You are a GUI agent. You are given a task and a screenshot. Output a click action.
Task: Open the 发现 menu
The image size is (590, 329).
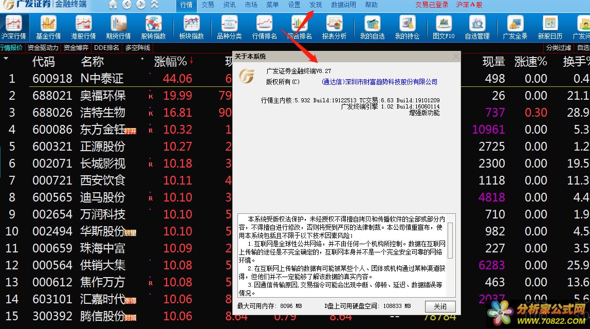coord(316,5)
